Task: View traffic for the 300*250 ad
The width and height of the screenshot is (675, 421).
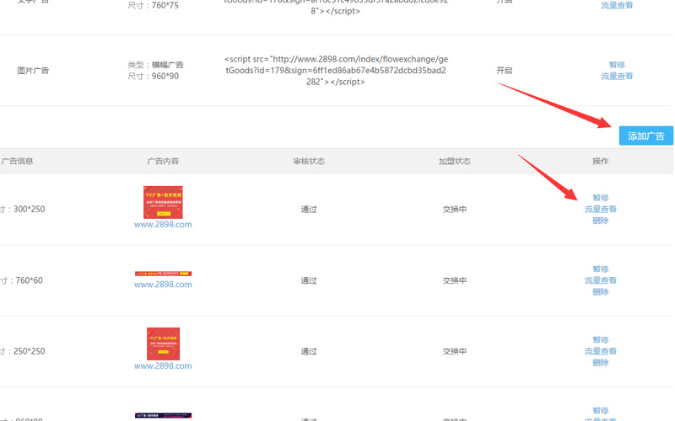Action: click(x=600, y=209)
